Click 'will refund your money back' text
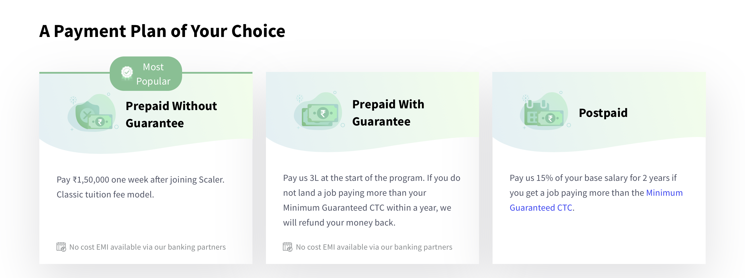The width and height of the screenshot is (745, 278). click(x=339, y=223)
